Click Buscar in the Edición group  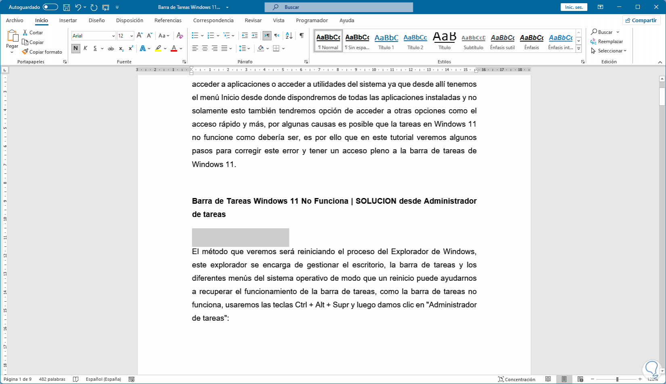(605, 32)
